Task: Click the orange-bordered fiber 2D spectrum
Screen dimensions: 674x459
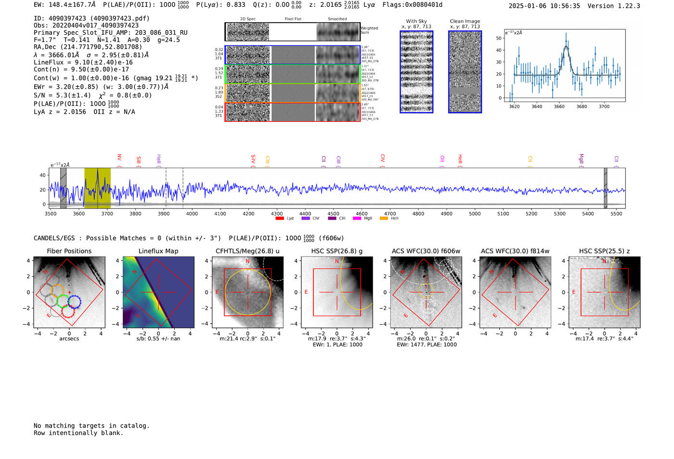Action: pyautogui.click(x=292, y=93)
